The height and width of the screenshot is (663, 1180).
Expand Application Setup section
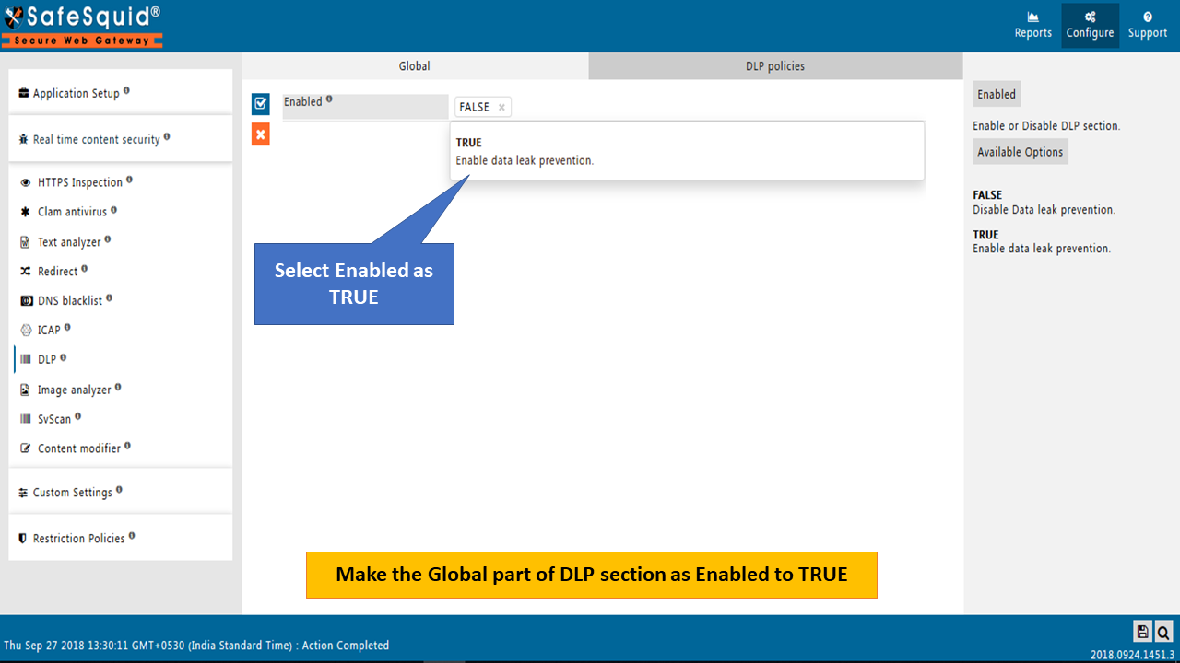[x=121, y=93]
